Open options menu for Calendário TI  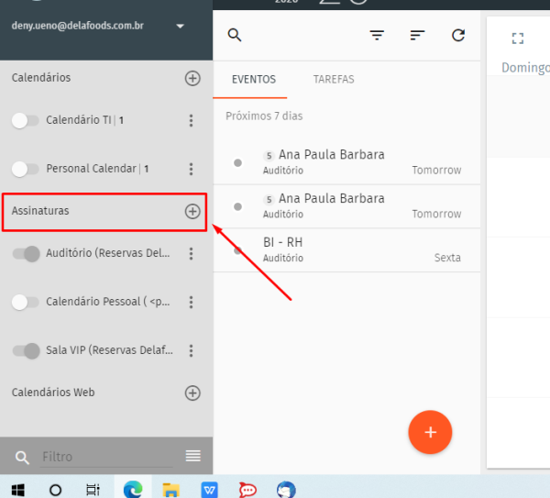click(x=191, y=120)
